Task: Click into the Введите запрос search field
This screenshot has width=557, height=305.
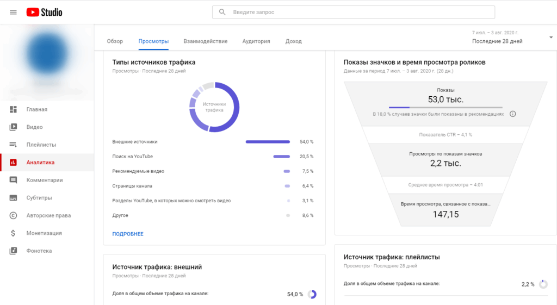Action: [x=354, y=12]
